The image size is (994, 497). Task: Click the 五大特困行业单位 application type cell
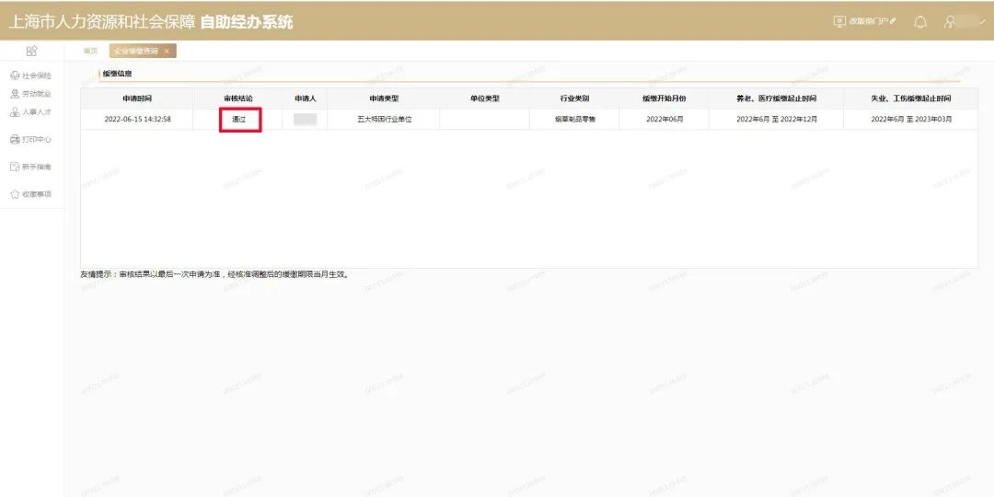(x=384, y=120)
